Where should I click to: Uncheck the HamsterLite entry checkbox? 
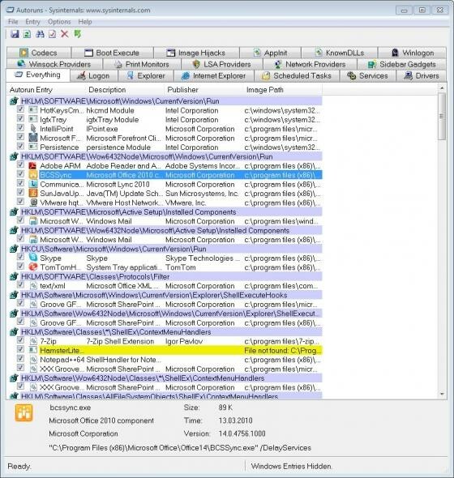pyautogui.click(x=20, y=349)
